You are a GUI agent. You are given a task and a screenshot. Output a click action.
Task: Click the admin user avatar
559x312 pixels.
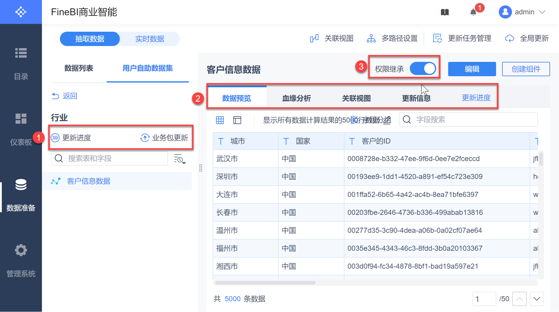(505, 12)
